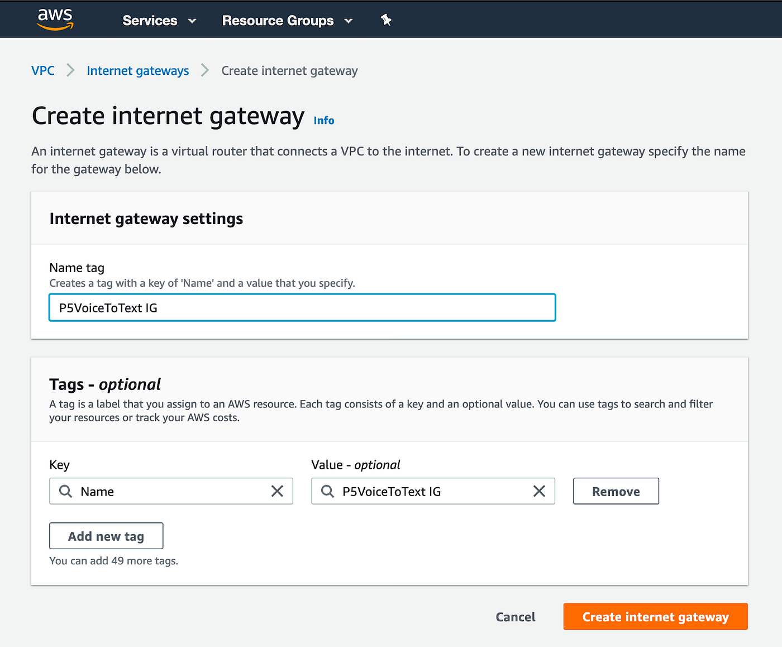Click the chevron after Internet gateways breadcrumb

tap(204, 70)
